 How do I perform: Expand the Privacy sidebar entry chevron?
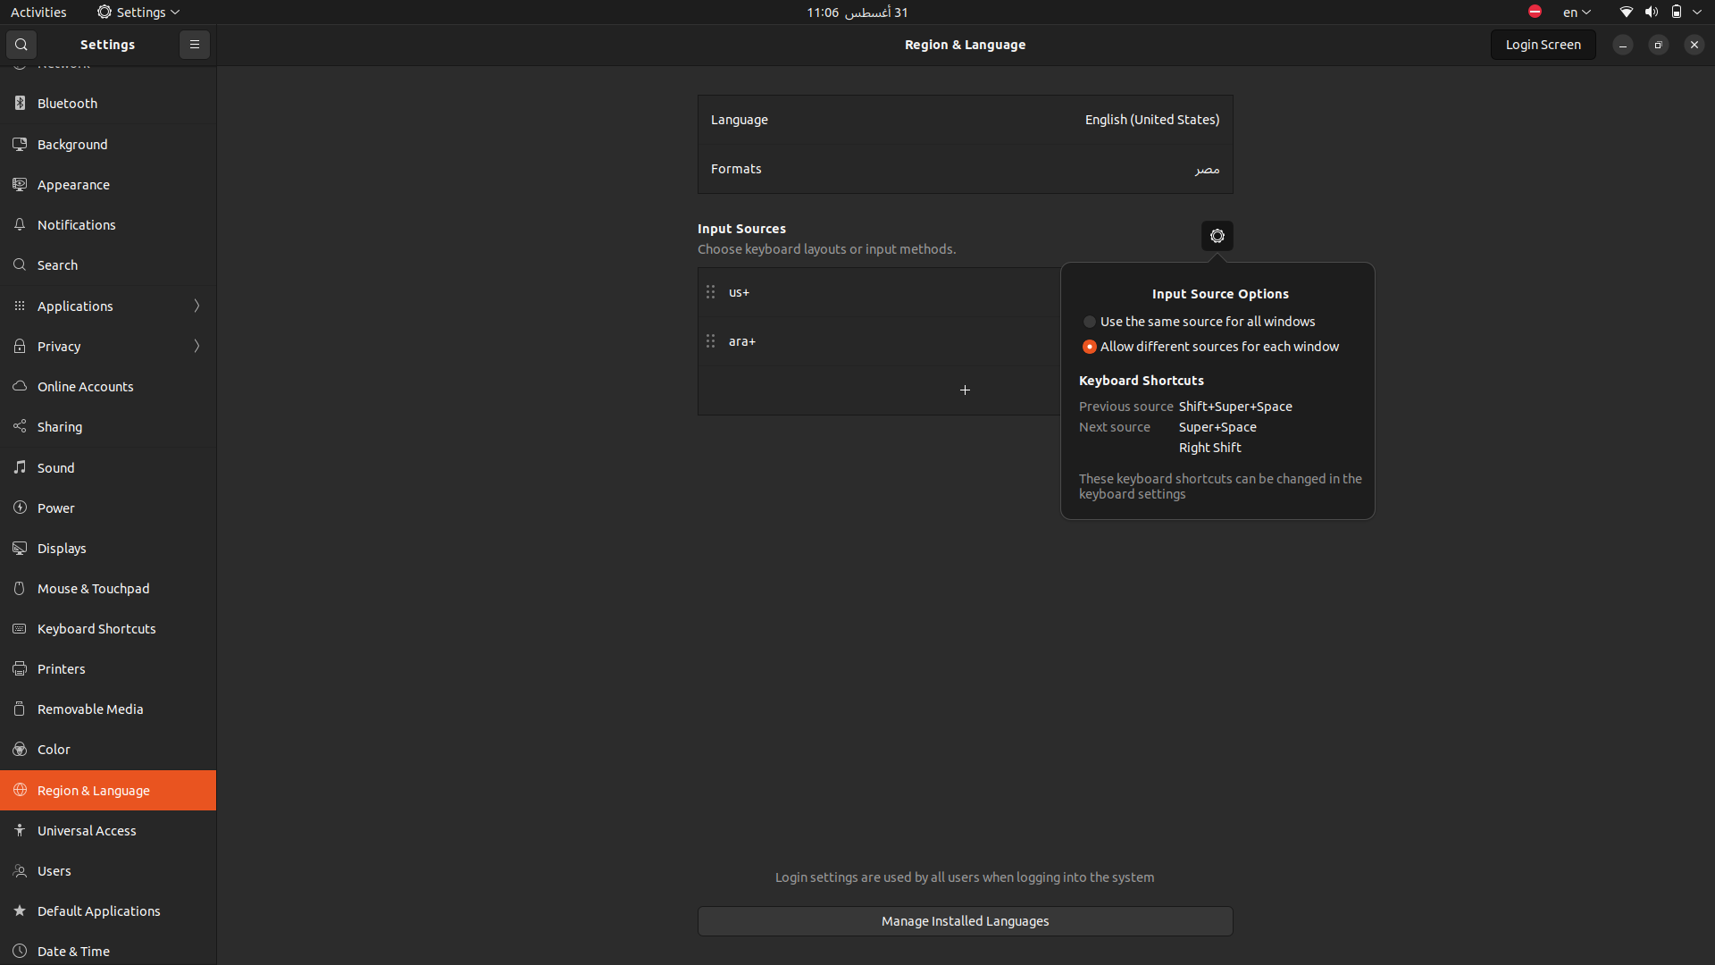pyautogui.click(x=197, y=346)
